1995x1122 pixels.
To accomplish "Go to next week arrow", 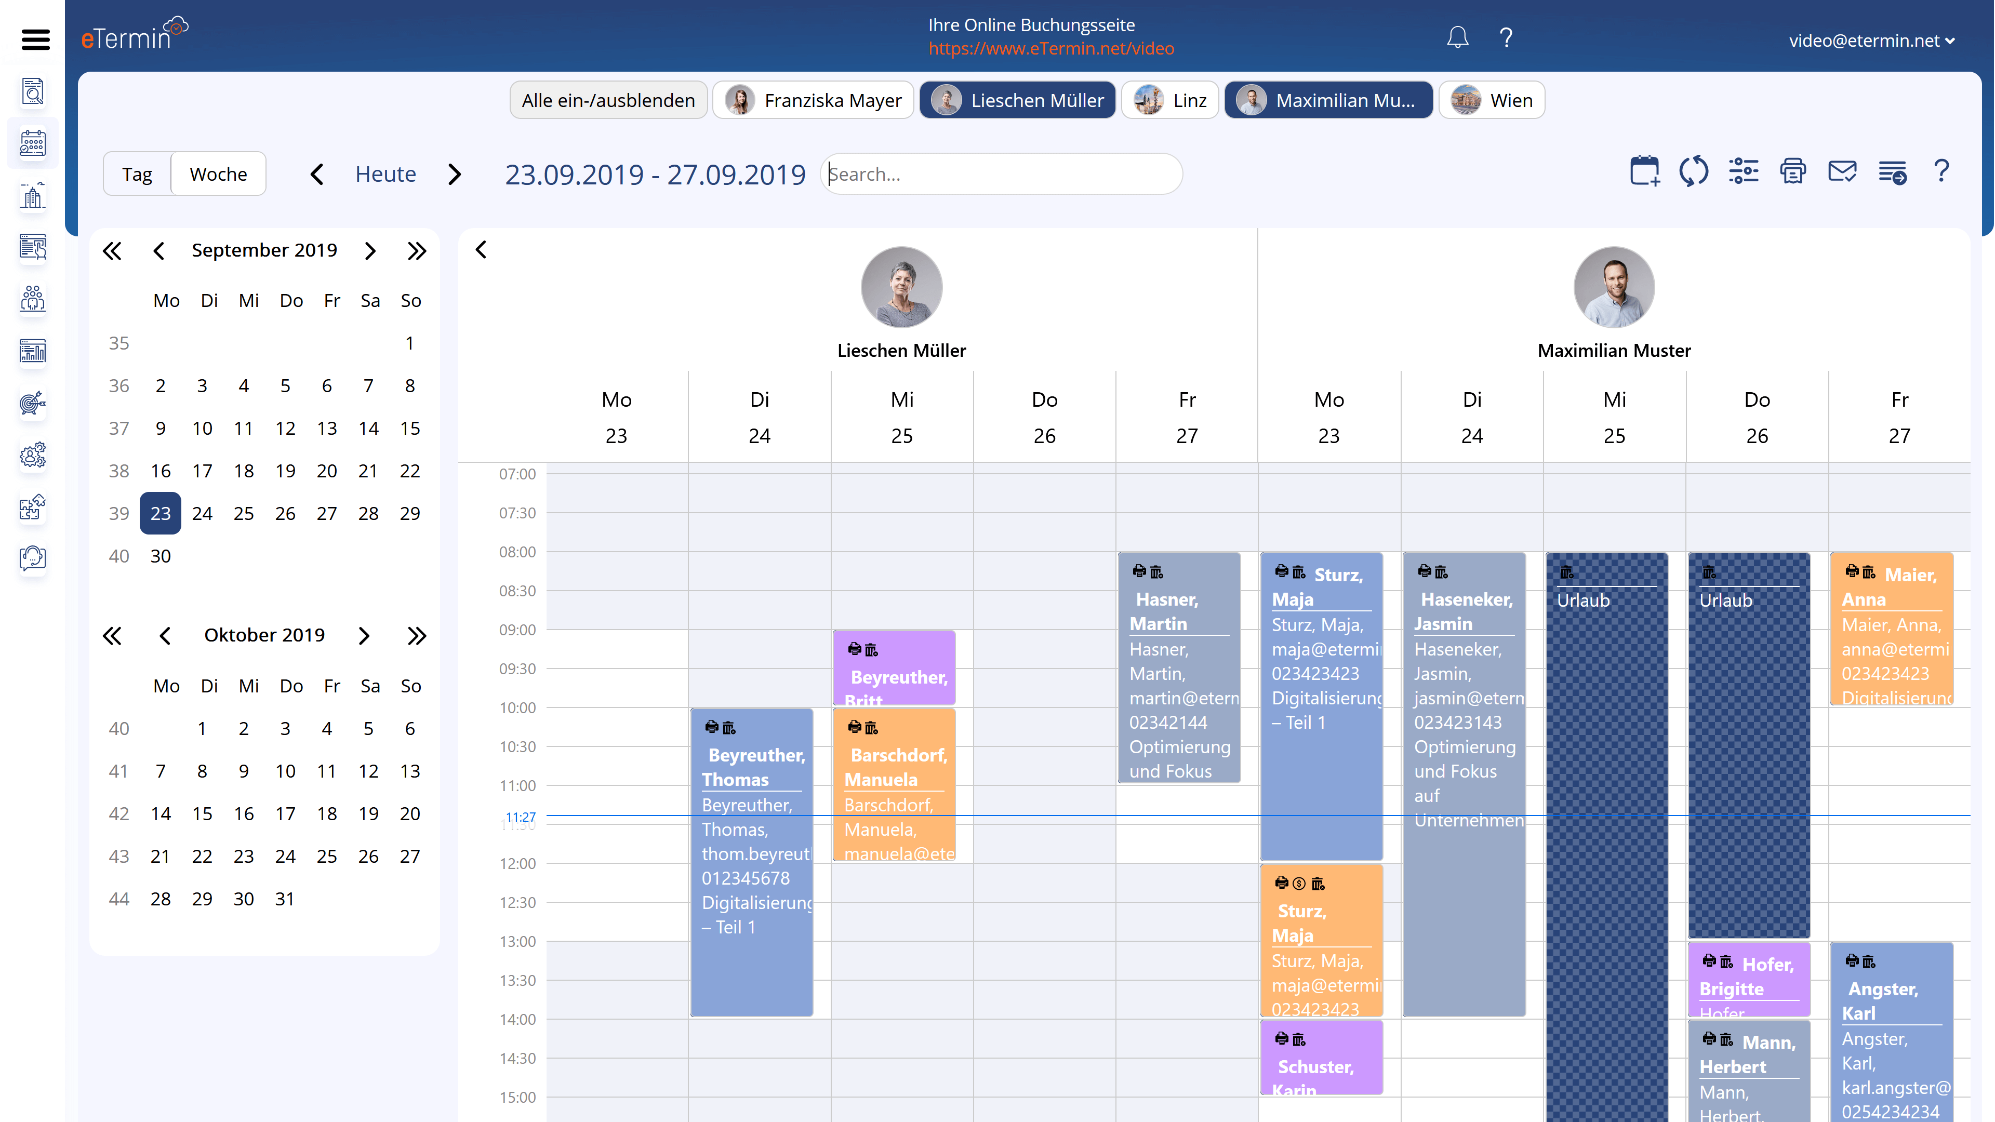I will pos(455,174).
